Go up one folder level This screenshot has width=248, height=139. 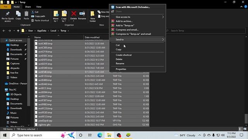point(18,31)
